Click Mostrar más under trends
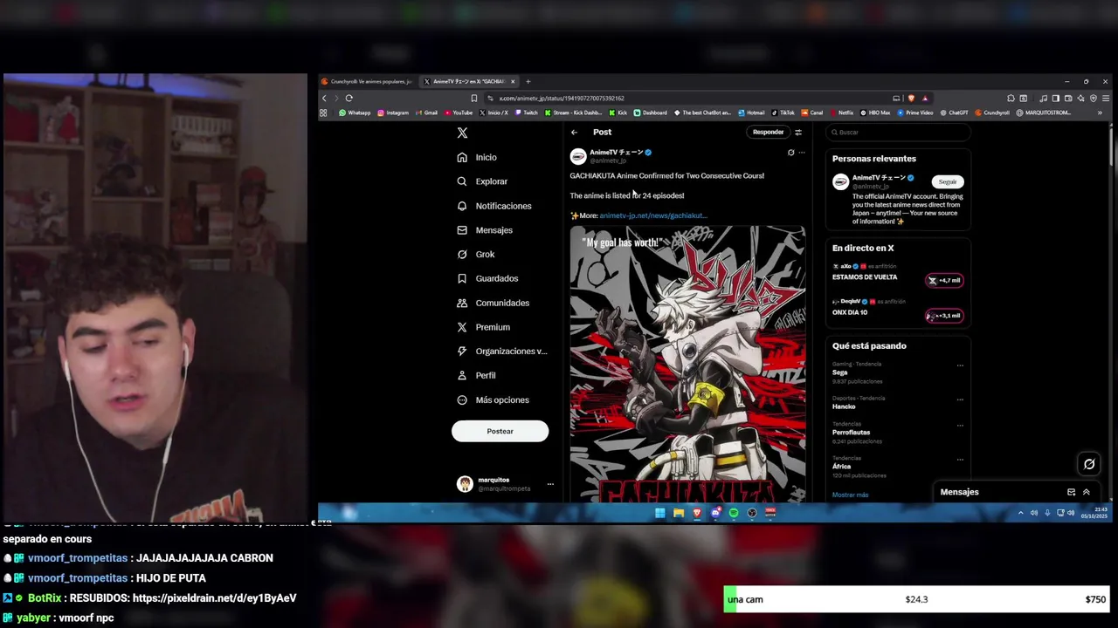 point(850,495)
